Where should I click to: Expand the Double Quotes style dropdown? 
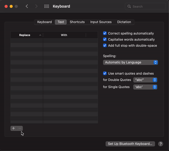pos(145,80)
